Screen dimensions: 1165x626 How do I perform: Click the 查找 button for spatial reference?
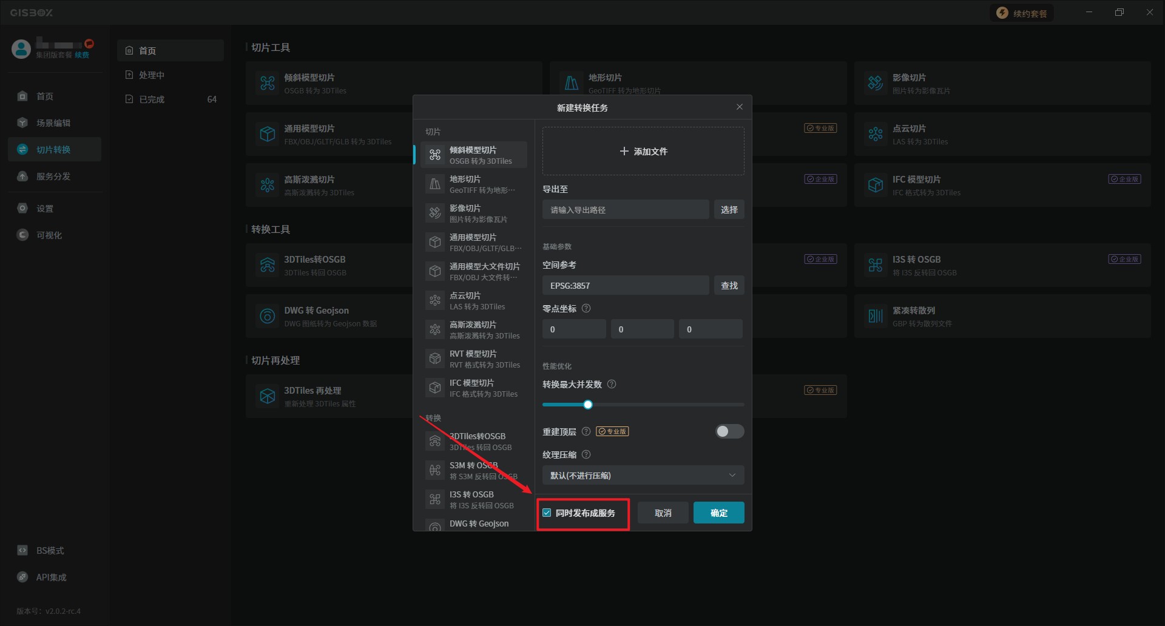729,286
